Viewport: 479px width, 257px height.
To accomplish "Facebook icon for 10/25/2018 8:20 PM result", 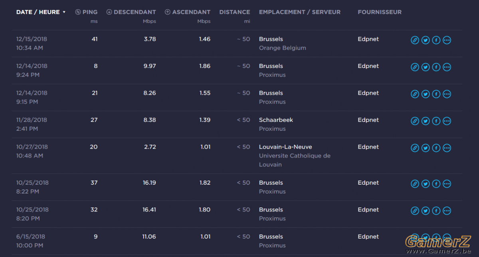I will [436, 211].
